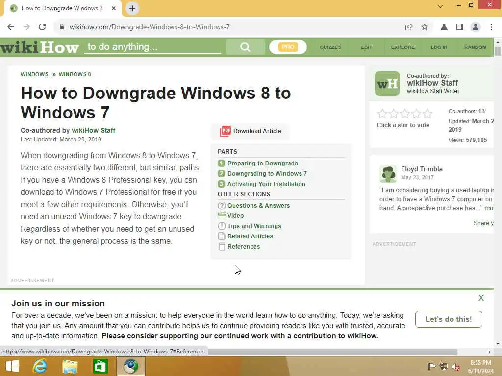Open the RANDOM article menu item
Image resolution: width=502 pixels, height=376 pixels.
tap(475, 47)
